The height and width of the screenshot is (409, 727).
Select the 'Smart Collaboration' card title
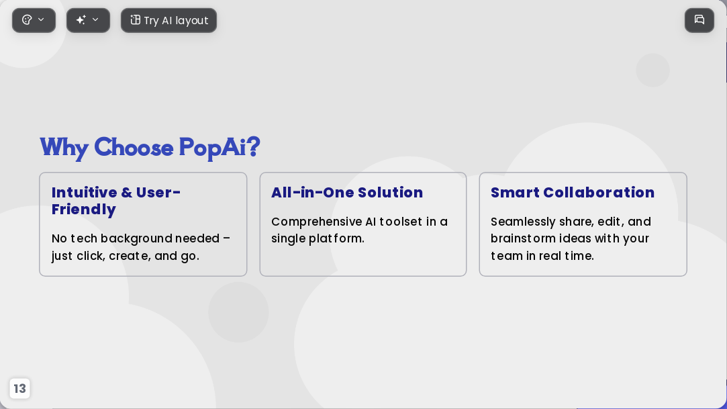coord(573,193)
